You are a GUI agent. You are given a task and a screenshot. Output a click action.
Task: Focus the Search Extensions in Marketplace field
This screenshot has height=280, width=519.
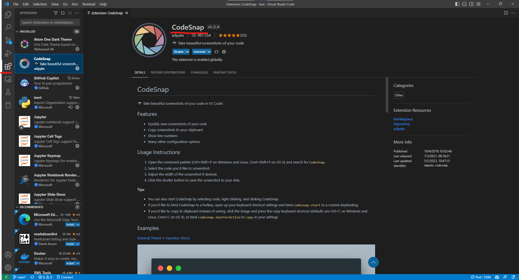coord(50,22)
